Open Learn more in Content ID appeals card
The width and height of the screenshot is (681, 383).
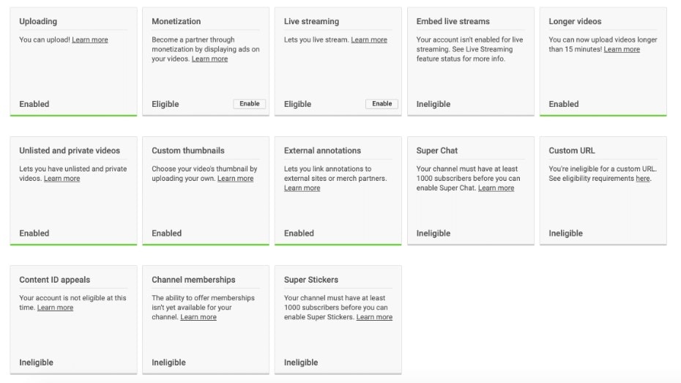tap(55, 308)
